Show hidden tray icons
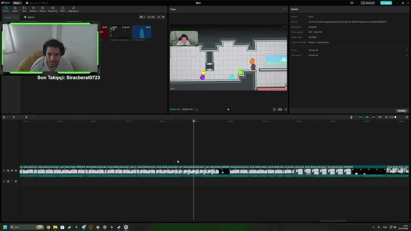 [373, 227]
